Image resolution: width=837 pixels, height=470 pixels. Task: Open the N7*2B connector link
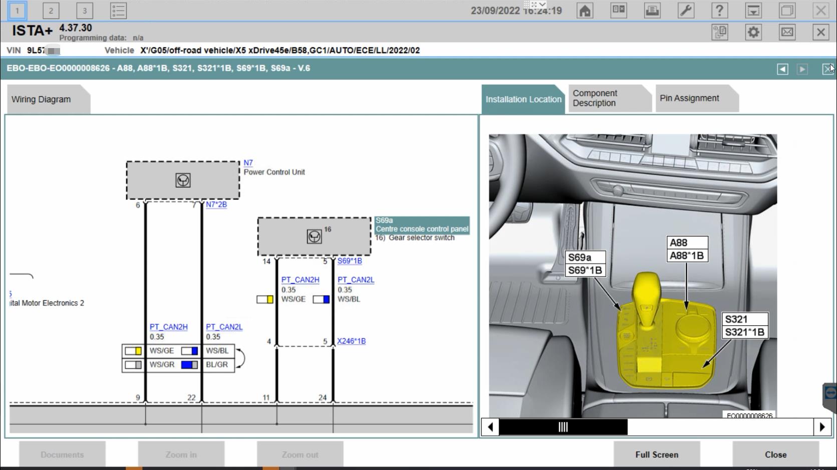(x=216, y=204)
